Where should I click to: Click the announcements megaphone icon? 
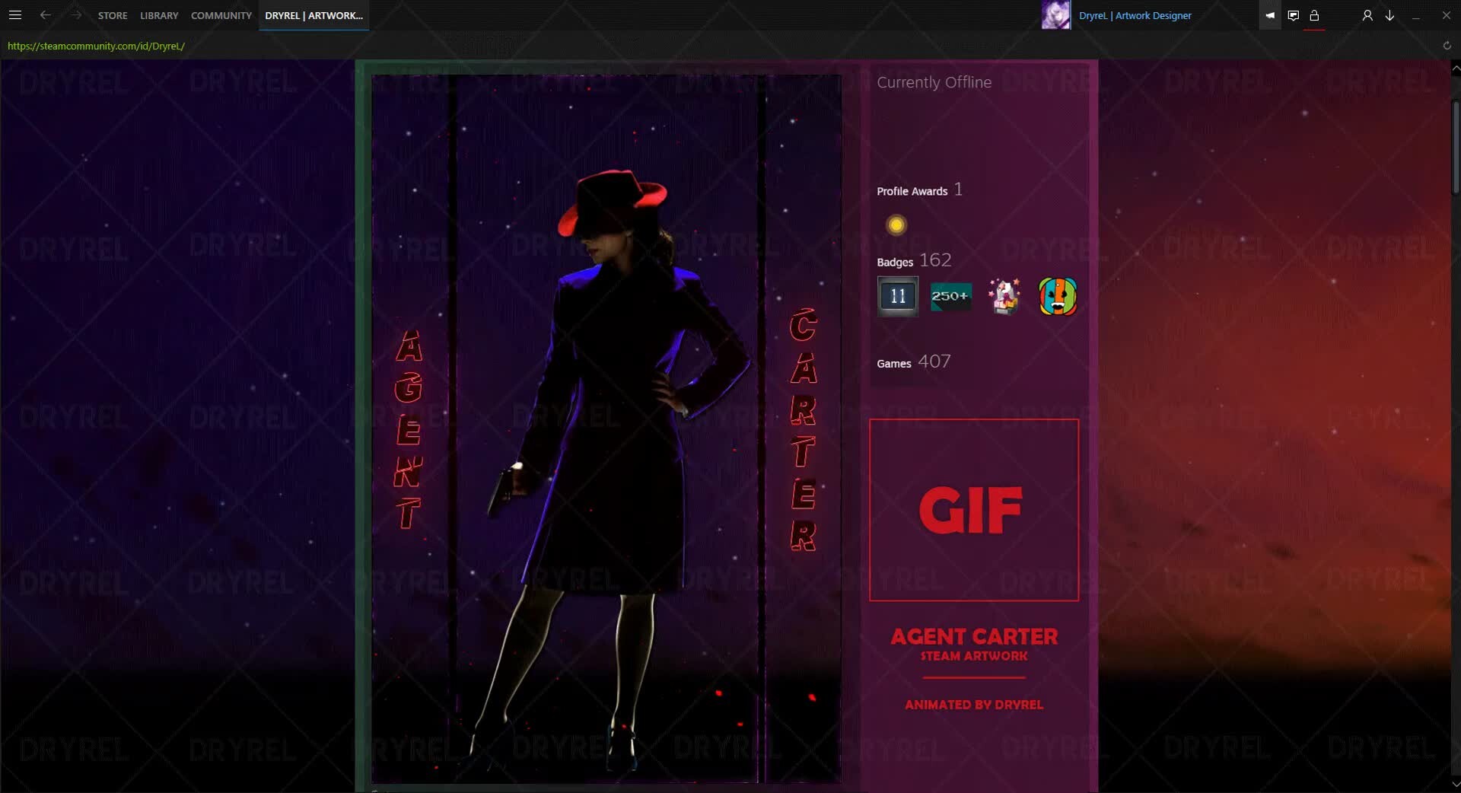tap(1268, 15)
